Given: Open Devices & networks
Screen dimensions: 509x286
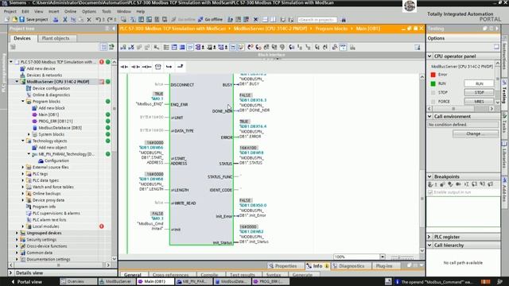Looking at the screenshot, I should [x=45, y=75].
